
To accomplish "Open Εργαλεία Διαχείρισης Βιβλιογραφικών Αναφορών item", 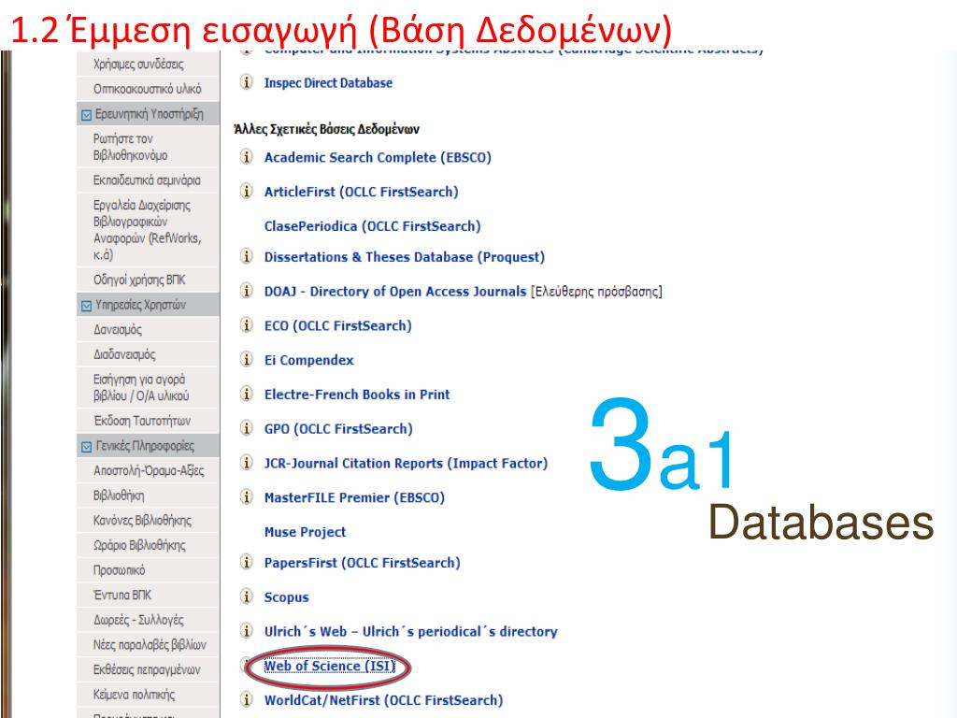I will [147, 230].
